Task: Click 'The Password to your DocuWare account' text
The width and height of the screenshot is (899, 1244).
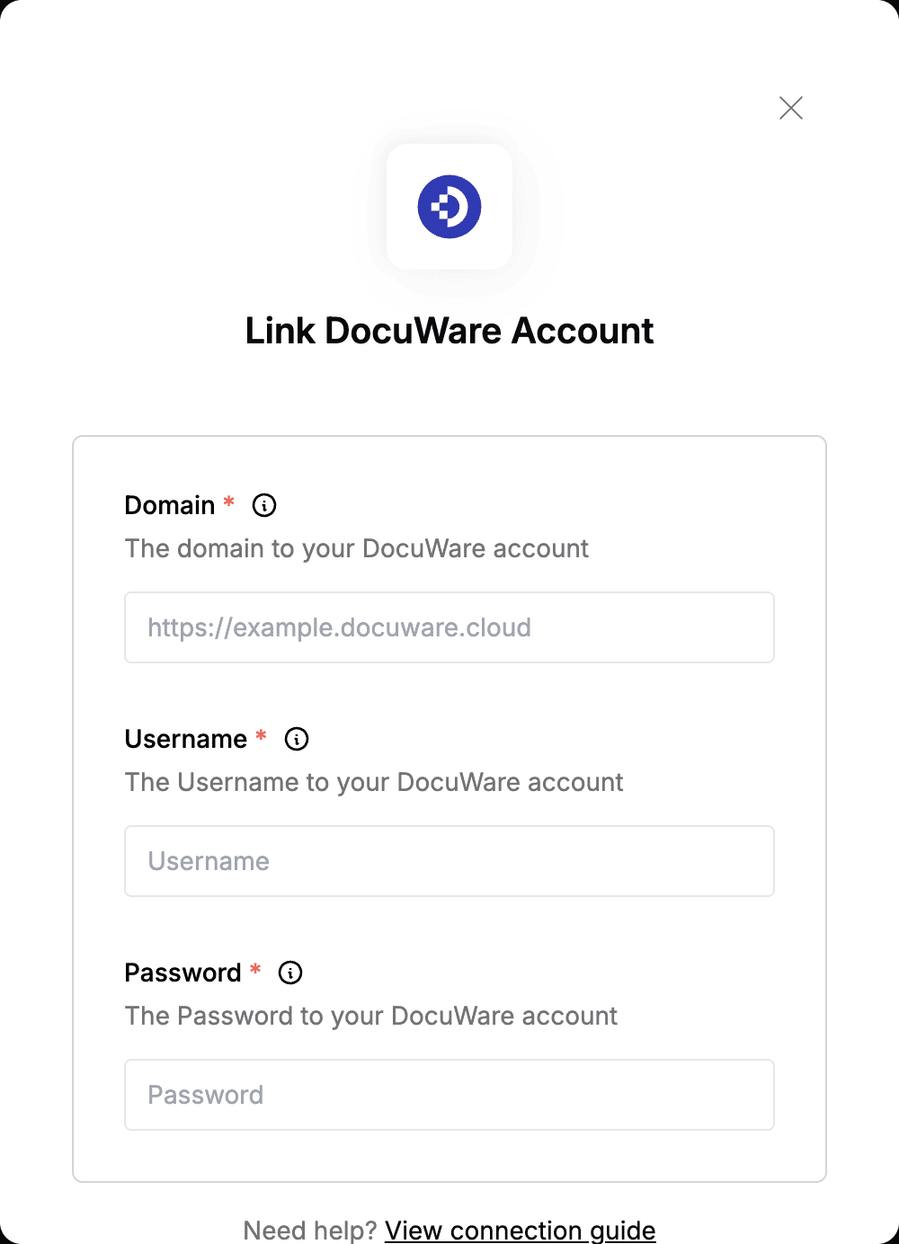Action: click(371, 1016)
